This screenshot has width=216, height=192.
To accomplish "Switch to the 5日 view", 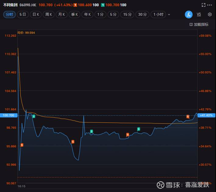I will pos(23,14).
